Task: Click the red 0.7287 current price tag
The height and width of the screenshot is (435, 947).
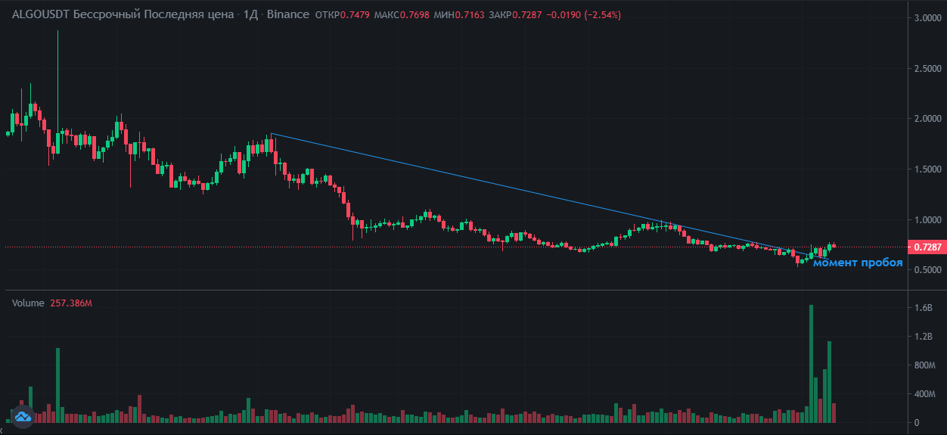Action: pyautogui.click(x=927, y=247)
